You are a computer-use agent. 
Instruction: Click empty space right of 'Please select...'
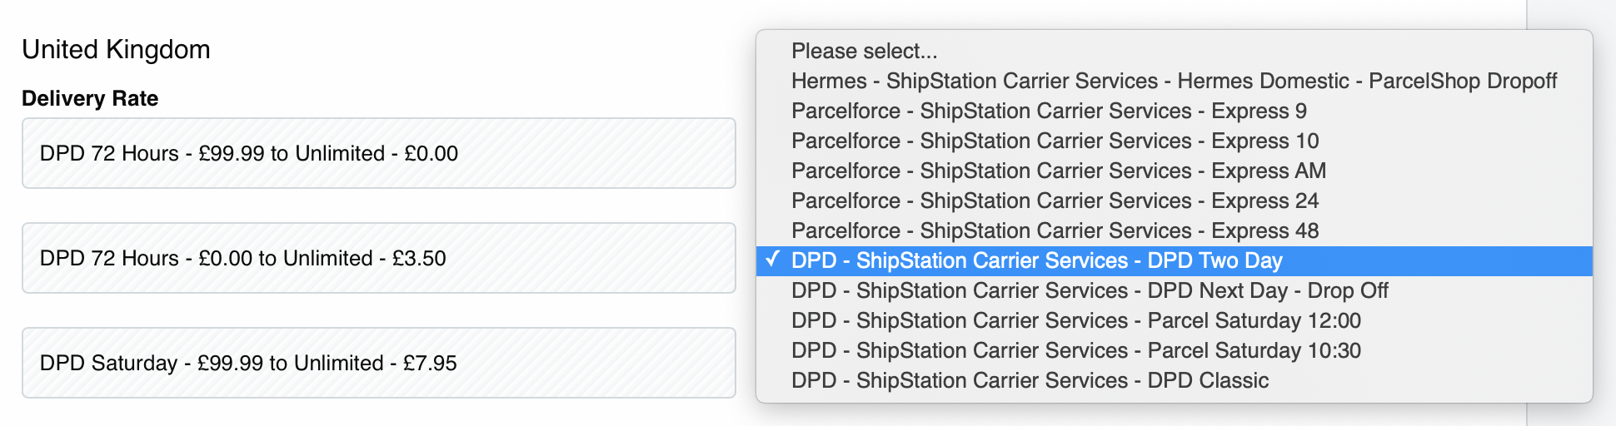point(1249,51)
